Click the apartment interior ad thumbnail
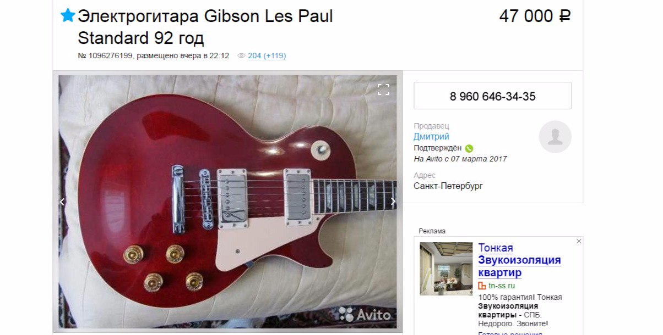 446,269
